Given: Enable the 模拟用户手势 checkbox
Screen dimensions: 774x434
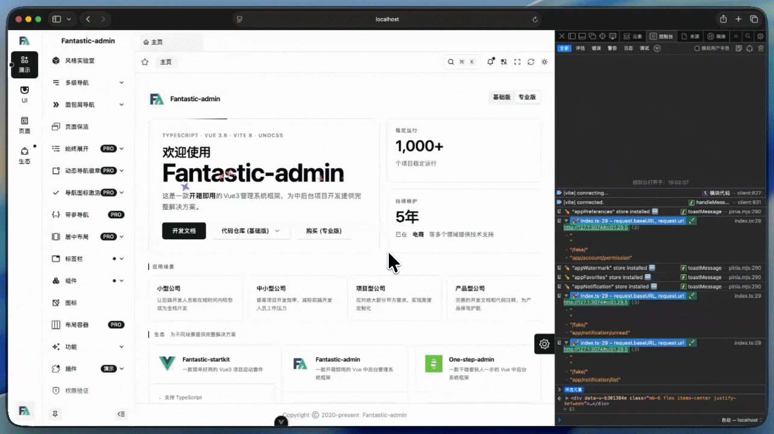Looking at the screenshot, I should coord(697,48).
